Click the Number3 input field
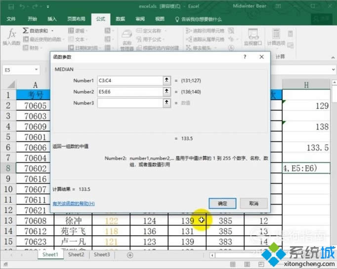337x269 pixels. [x=130, y=103]
